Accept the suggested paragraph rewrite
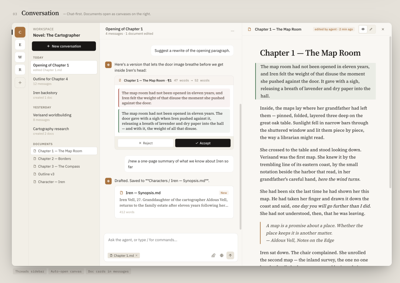The image size is (400, 283). (x=203, y=143)
